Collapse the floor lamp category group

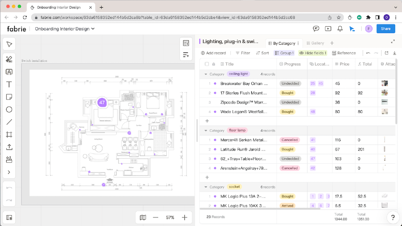(x=206, y=131)
